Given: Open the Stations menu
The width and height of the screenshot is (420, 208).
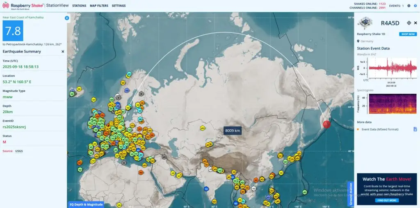Looking at the screenshot, I should click(x=79, y=6).
